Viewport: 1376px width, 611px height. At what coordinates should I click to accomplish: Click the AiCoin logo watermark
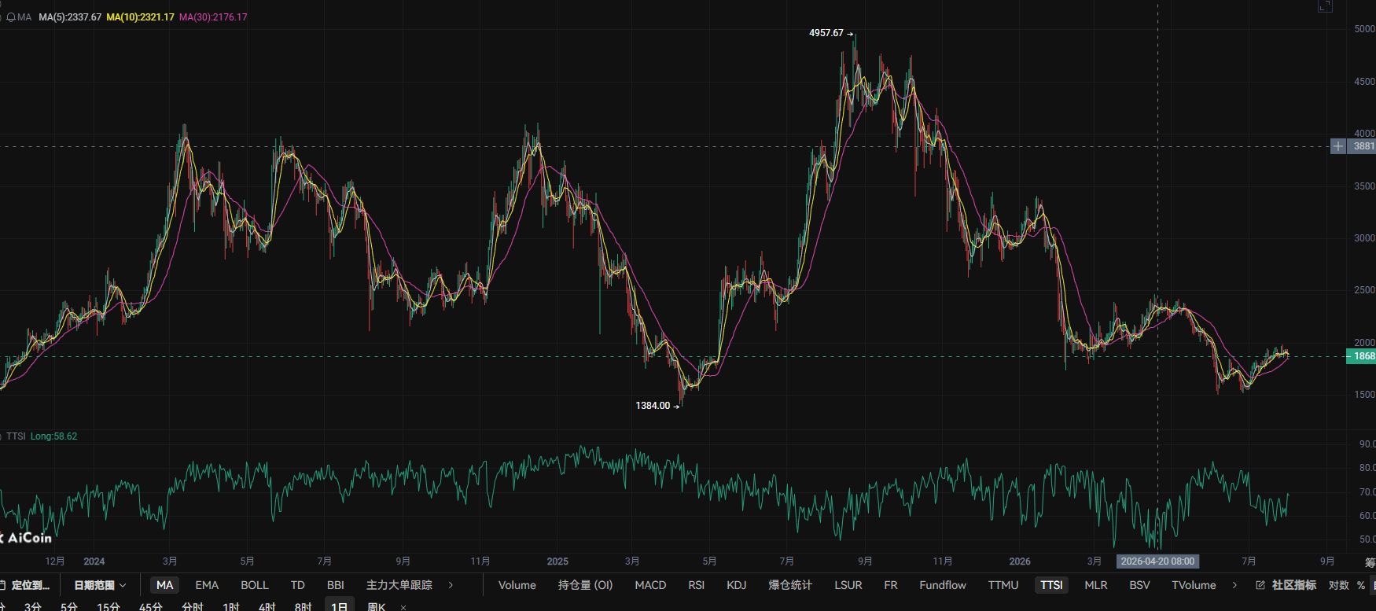[26, 538]
